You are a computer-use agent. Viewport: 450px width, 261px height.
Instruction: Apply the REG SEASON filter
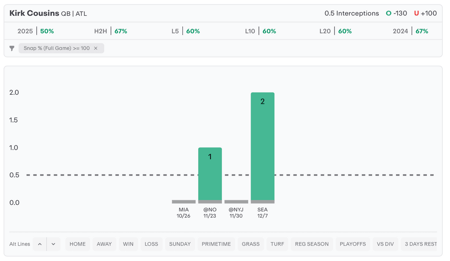coord(312,244)
